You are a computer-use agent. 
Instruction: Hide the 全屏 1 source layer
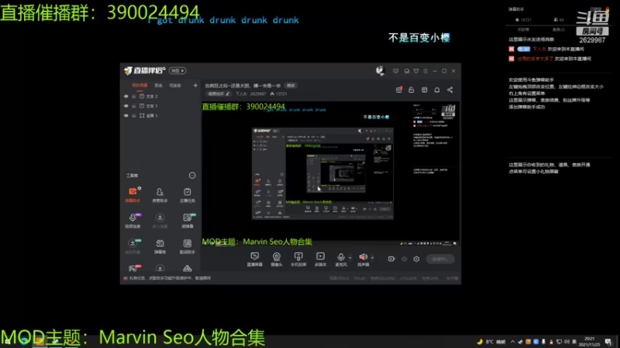click(x=126, y=115)
